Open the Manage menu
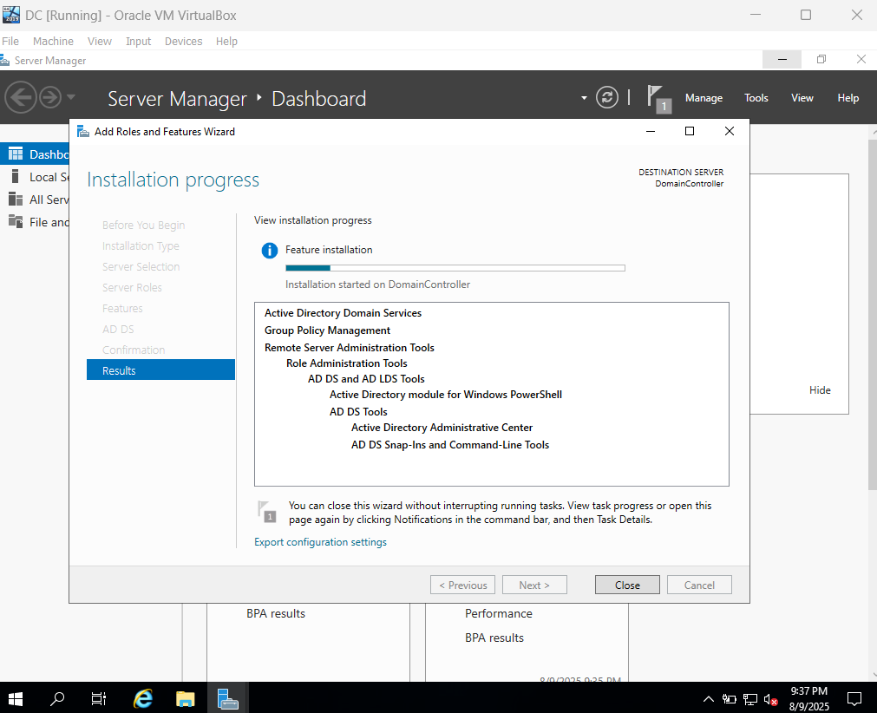This screenshot has height=713, width=877. [704, 98]
